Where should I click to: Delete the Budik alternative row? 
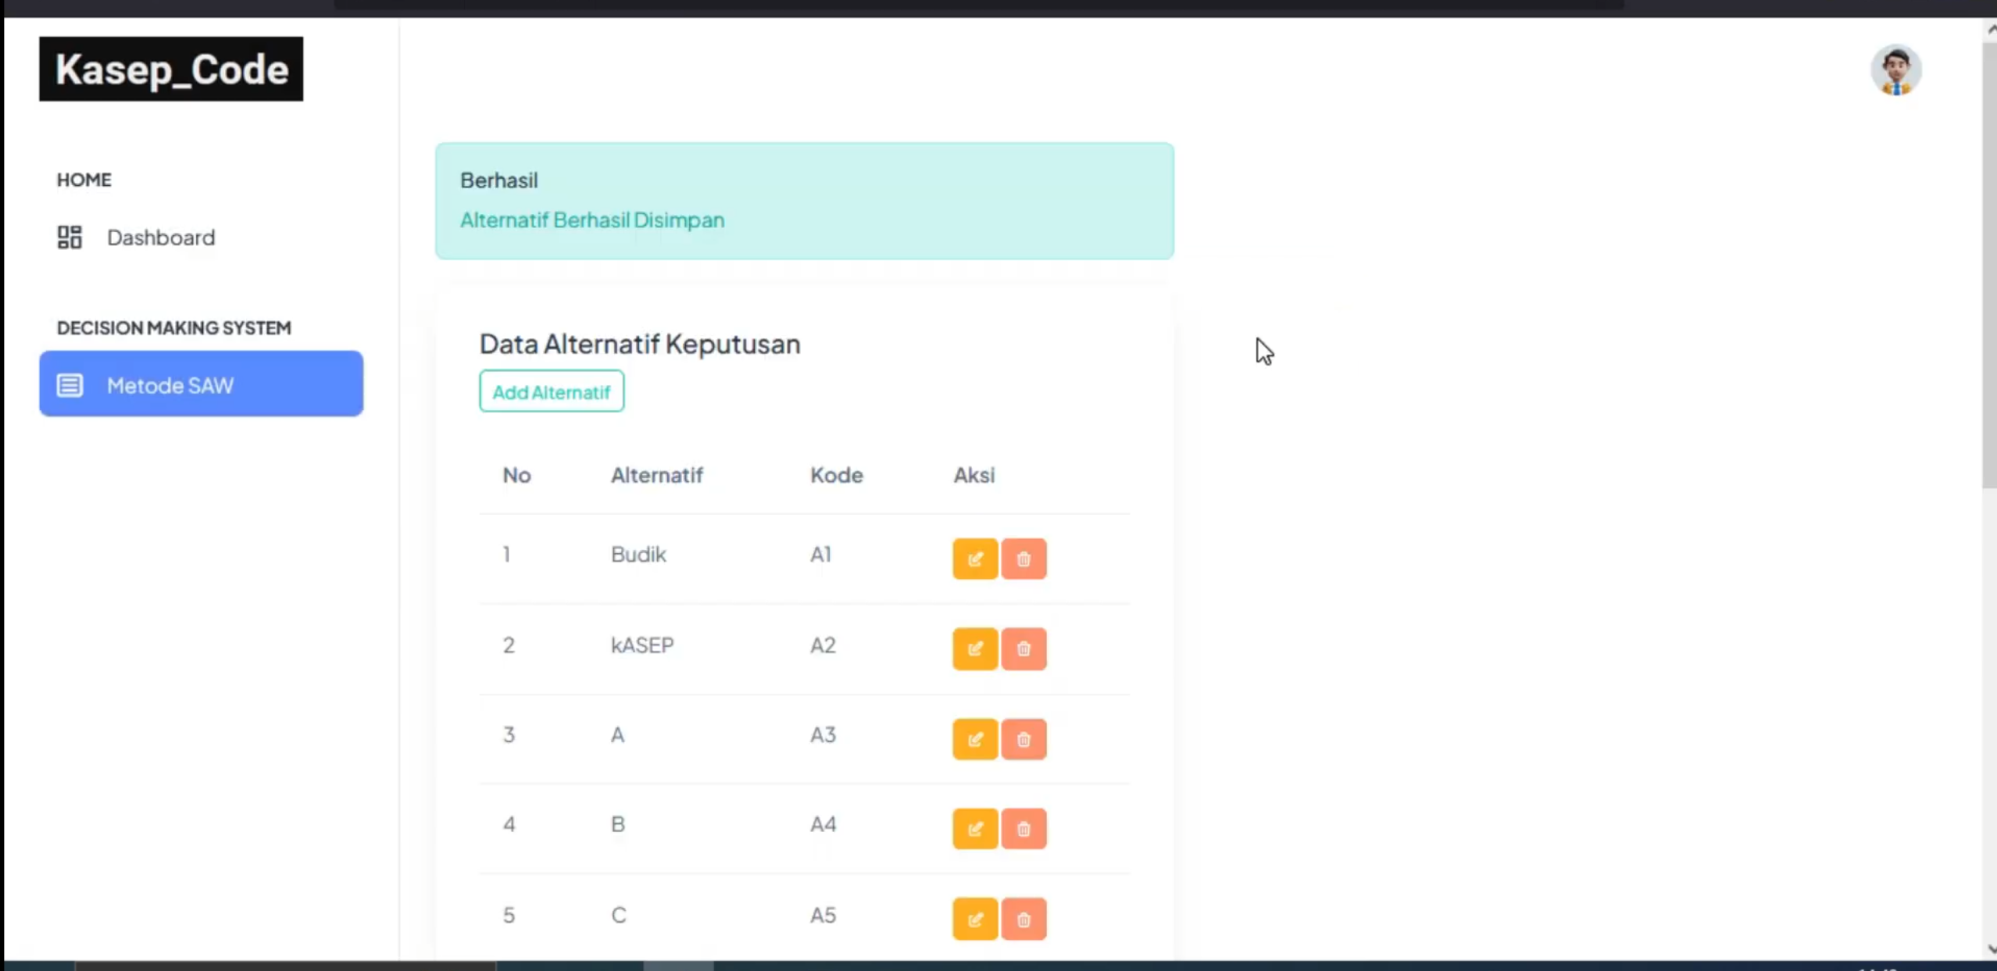click(x=1024, y=559)
